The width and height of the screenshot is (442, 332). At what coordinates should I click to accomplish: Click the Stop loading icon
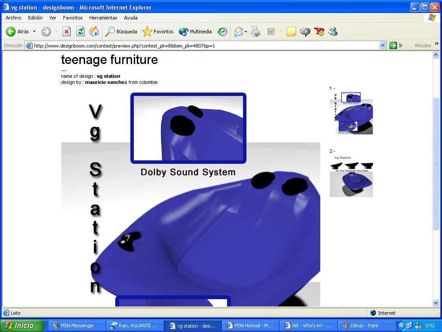(x=66, y=32)
